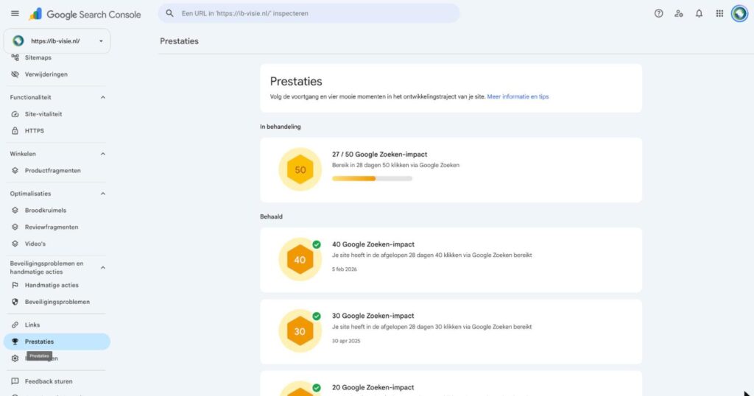Click the HTTPS padlock icon
The image size is (754, 396).
15,131
